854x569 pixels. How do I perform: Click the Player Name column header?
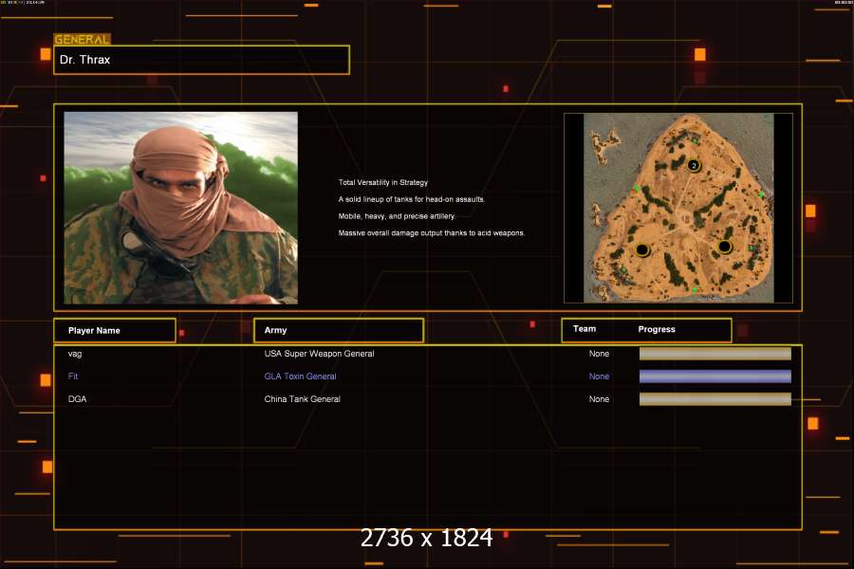115,331
